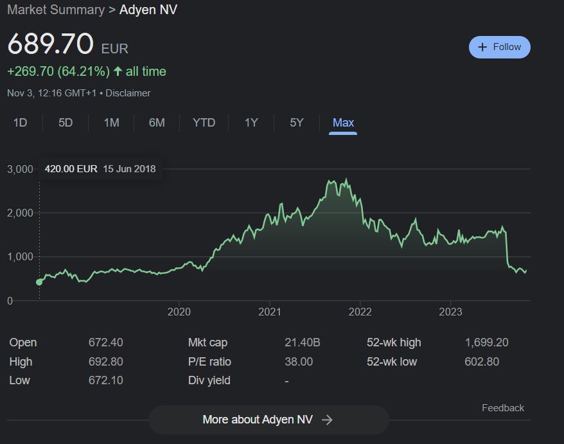This screenshot has width=564, height=444.
Task: Click the 52-wk low value 602.80
Action: pos(482,362)
